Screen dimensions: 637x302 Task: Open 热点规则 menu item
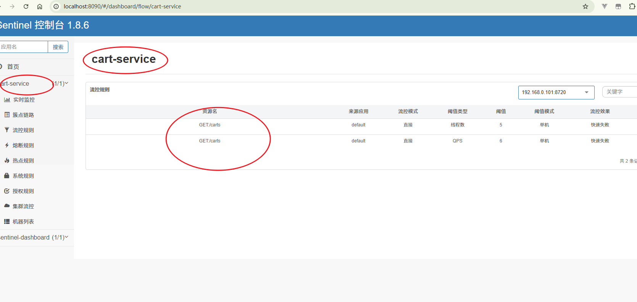click(x=23, y=161)
